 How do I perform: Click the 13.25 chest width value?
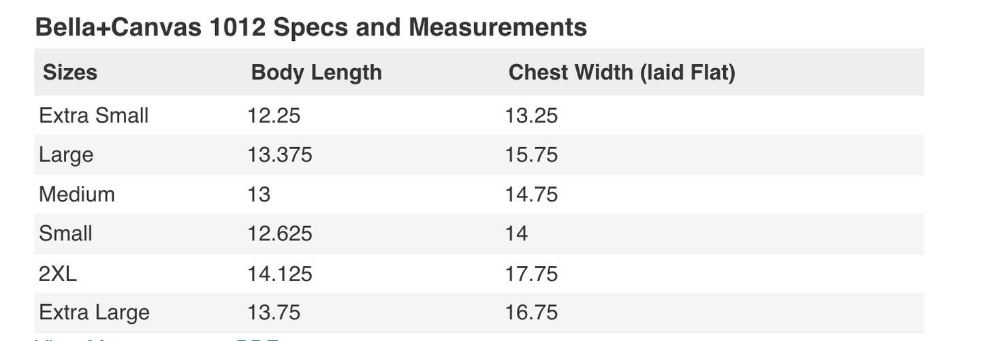point(531,115)
